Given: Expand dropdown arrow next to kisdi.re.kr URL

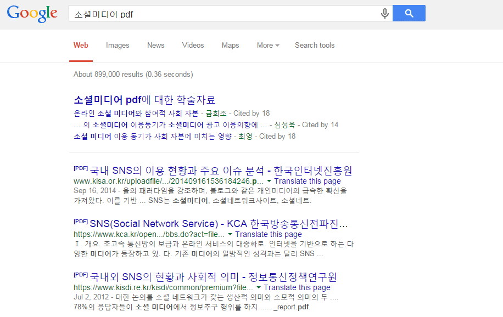Looking at the screenshot, I should pos(259,287).
